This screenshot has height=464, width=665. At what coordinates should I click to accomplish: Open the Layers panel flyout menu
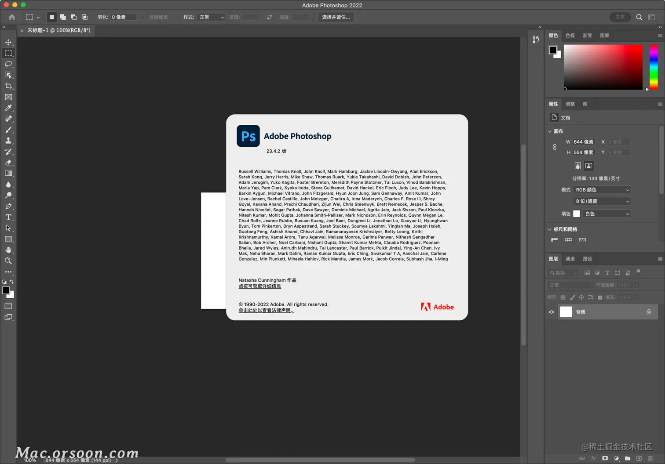(660, 259)
